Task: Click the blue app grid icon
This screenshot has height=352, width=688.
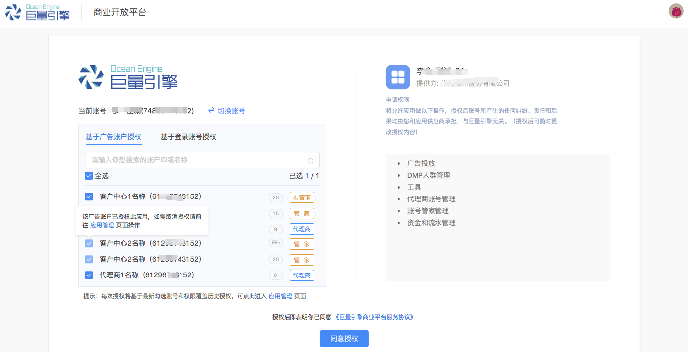Action: (398, 77)
